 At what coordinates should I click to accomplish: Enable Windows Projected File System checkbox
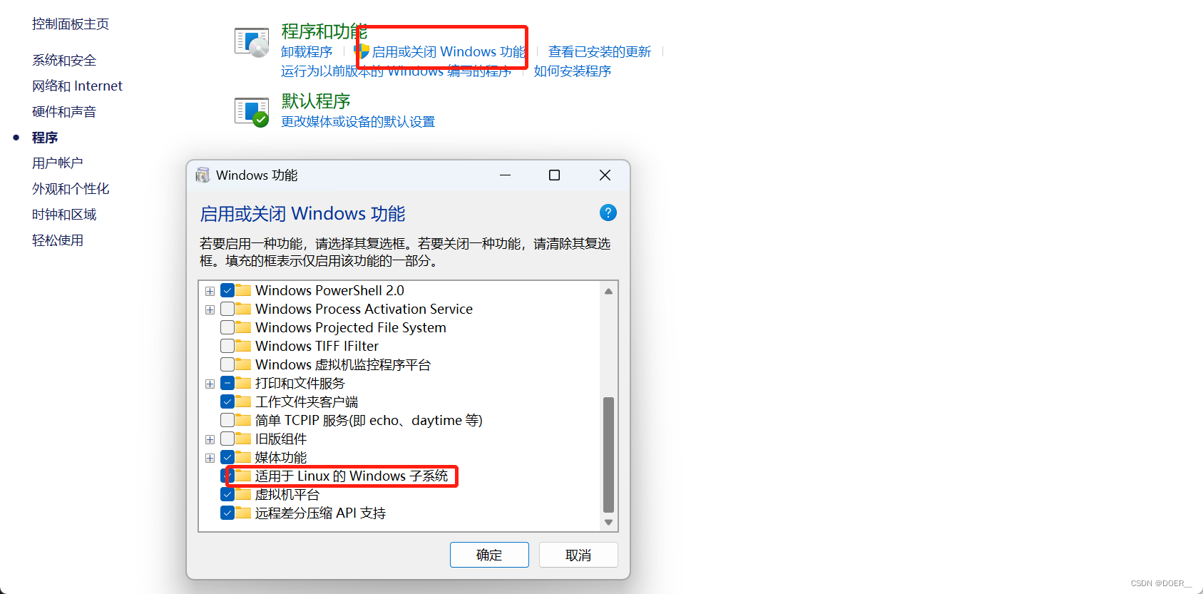pos(227,327)
